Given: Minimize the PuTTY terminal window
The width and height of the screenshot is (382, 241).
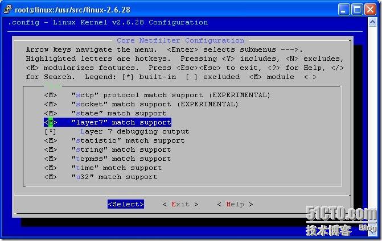Looking at the screenshot, I should point(344,10).
